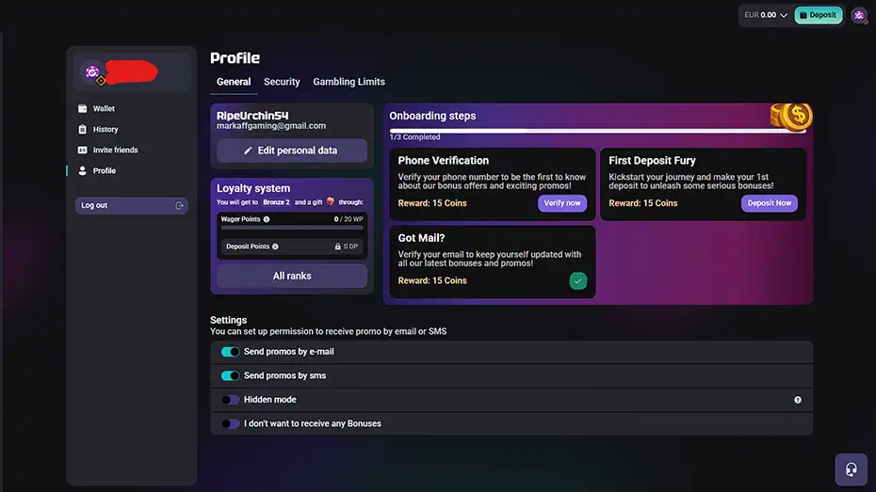Viewport: 876px width, 492px height.
Task: Click the Deposit Now button
Action: click(x=770, y=203)
